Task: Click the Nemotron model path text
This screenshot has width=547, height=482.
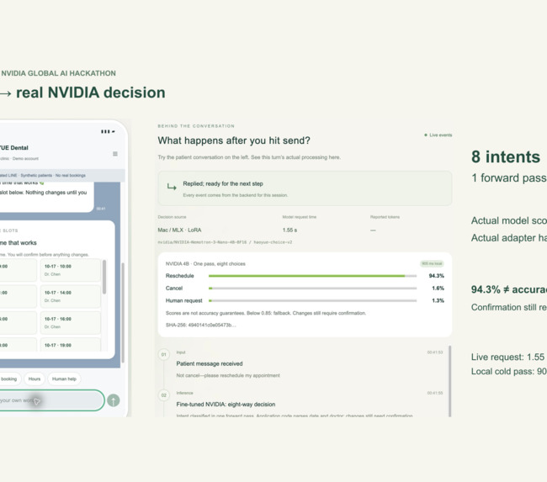Action: [x=225, y=242]
